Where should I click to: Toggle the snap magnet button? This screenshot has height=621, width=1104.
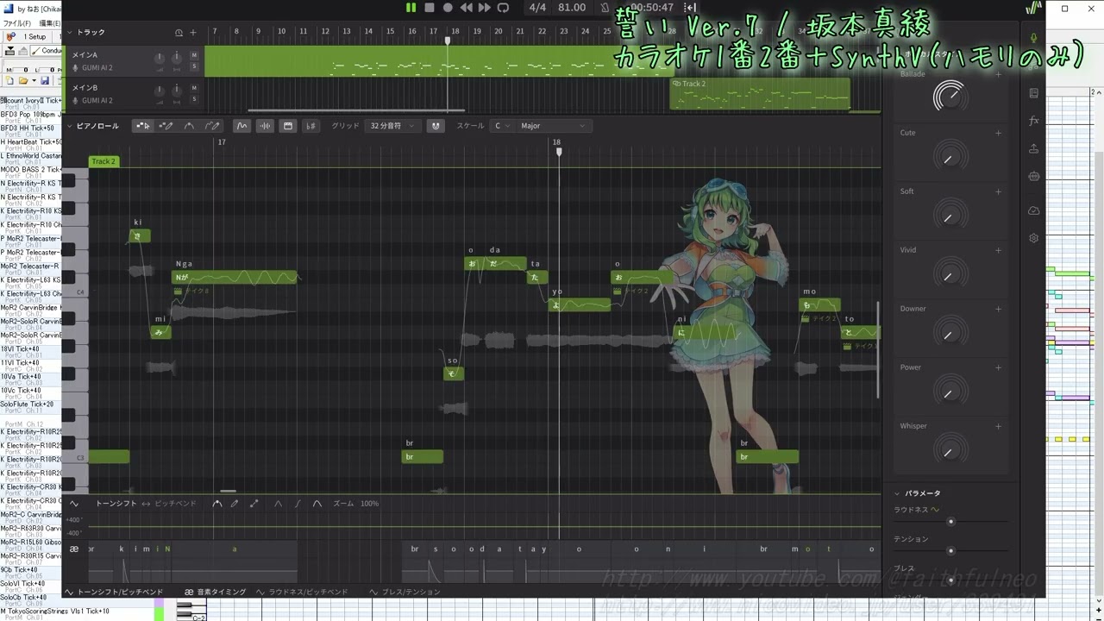tap(436, 126)
